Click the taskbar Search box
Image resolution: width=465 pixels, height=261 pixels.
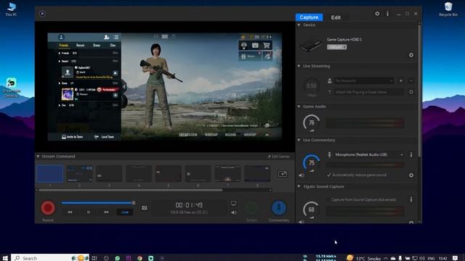(50, 258)
